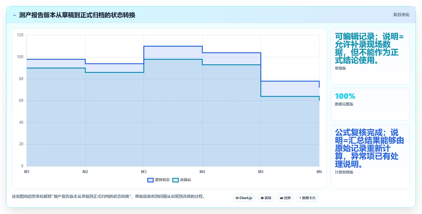The height and width of the screenshot is (214, 422).
Task: Open the Chart.js tag pill
Action: click(x=244, y=198)
